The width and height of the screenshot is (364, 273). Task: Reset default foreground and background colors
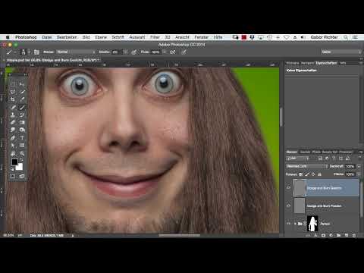click(x=12, y=169)
